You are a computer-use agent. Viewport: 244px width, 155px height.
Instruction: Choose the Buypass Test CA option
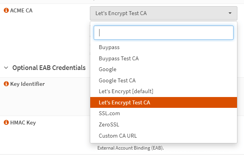pyautogui.click(x=119, y=58)
